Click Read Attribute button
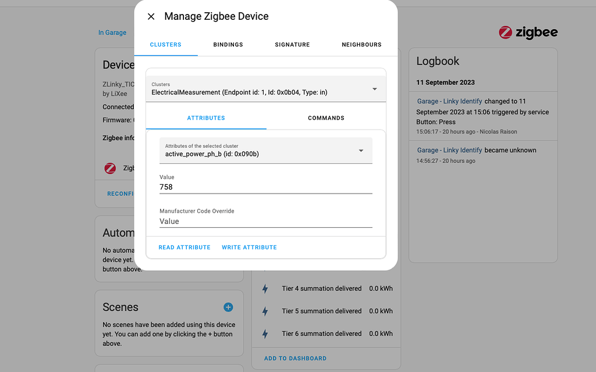Screen dimensions: 596x372 click(x=185, y=248)
